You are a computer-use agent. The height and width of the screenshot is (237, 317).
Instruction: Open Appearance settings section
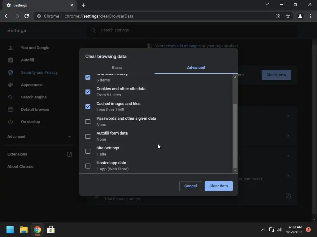pos(32,85)
